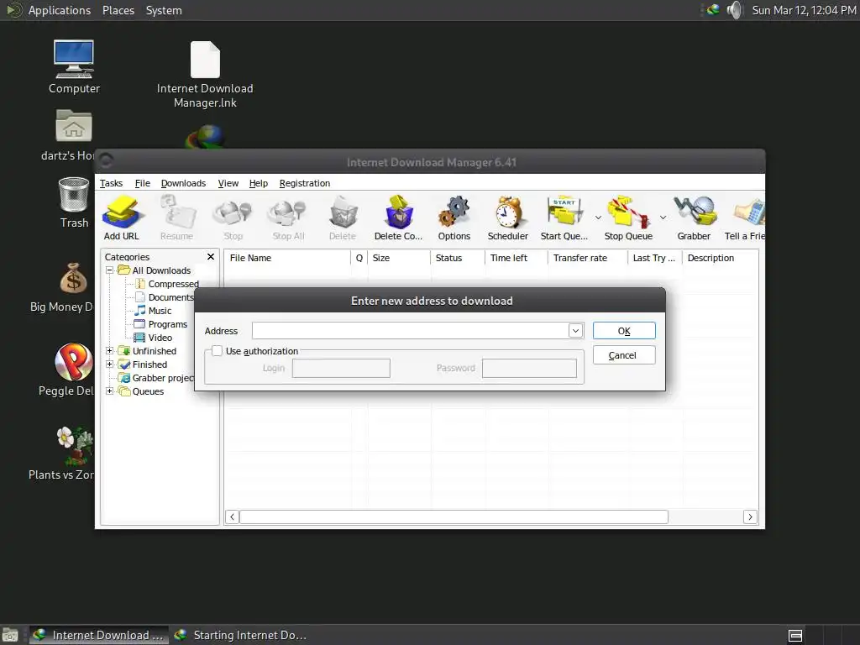Click the Stop toolbar icon
This screenshot has height=645, width=860.
click(x=233, y=212)
